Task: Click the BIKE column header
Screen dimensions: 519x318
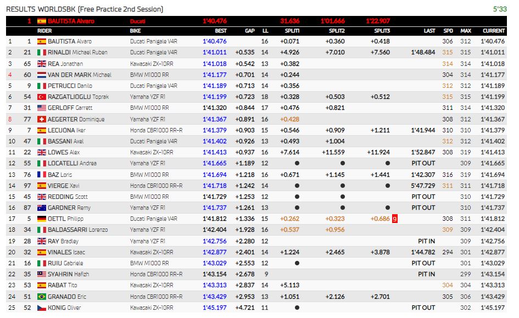Action: (x=135, y=31)
